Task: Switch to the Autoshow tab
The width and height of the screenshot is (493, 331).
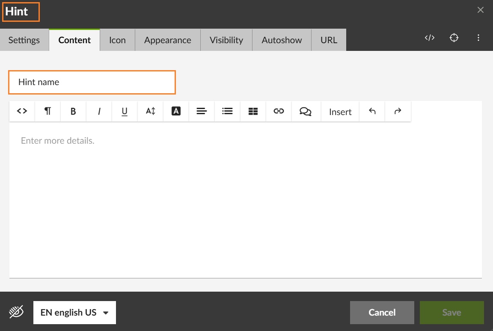Action: coord(282,40)
